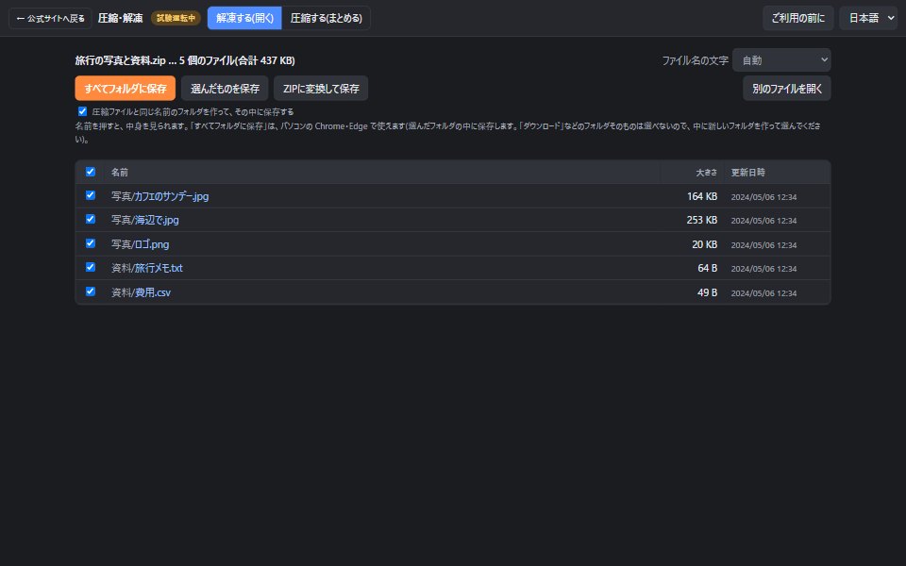Open the ご利用の前に page
Viewport: 906px width, 566px height.
click(x=798, y=18)
